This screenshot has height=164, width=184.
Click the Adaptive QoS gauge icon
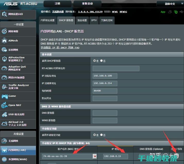point(4,68)
